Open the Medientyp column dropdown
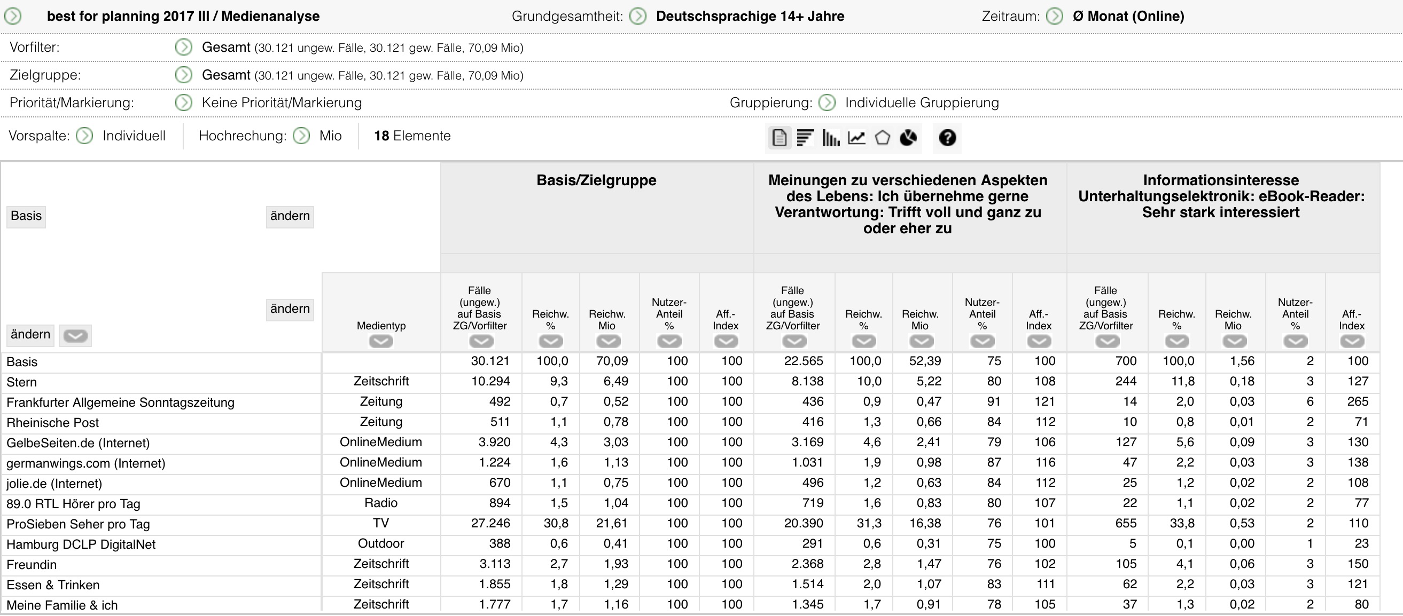This screenshot has width=1403, height=616. [x=381, y=342]
